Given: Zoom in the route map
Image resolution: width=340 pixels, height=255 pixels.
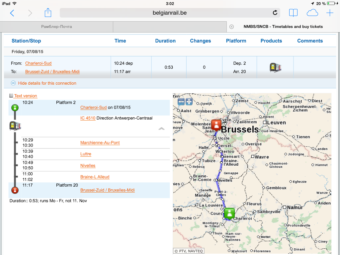Looking at the screenshot, I should [189, 102].
